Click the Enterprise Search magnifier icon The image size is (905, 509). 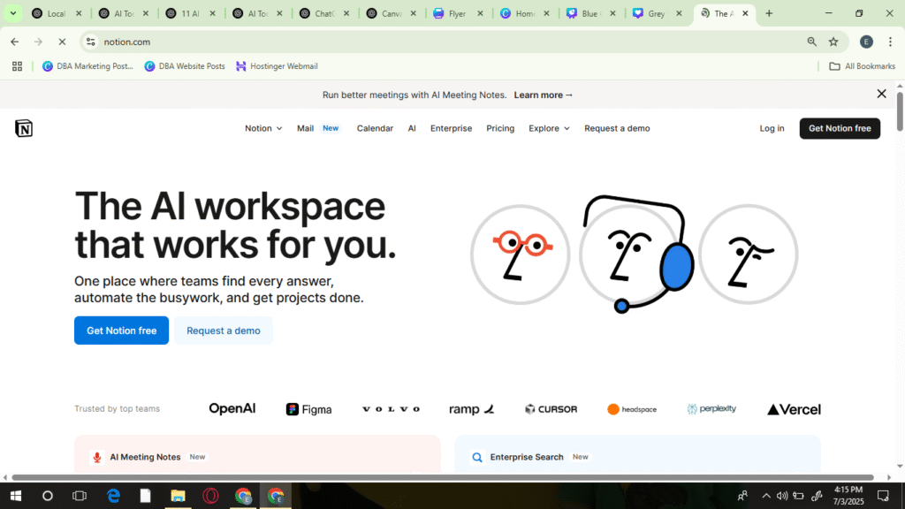coord(476,457)
